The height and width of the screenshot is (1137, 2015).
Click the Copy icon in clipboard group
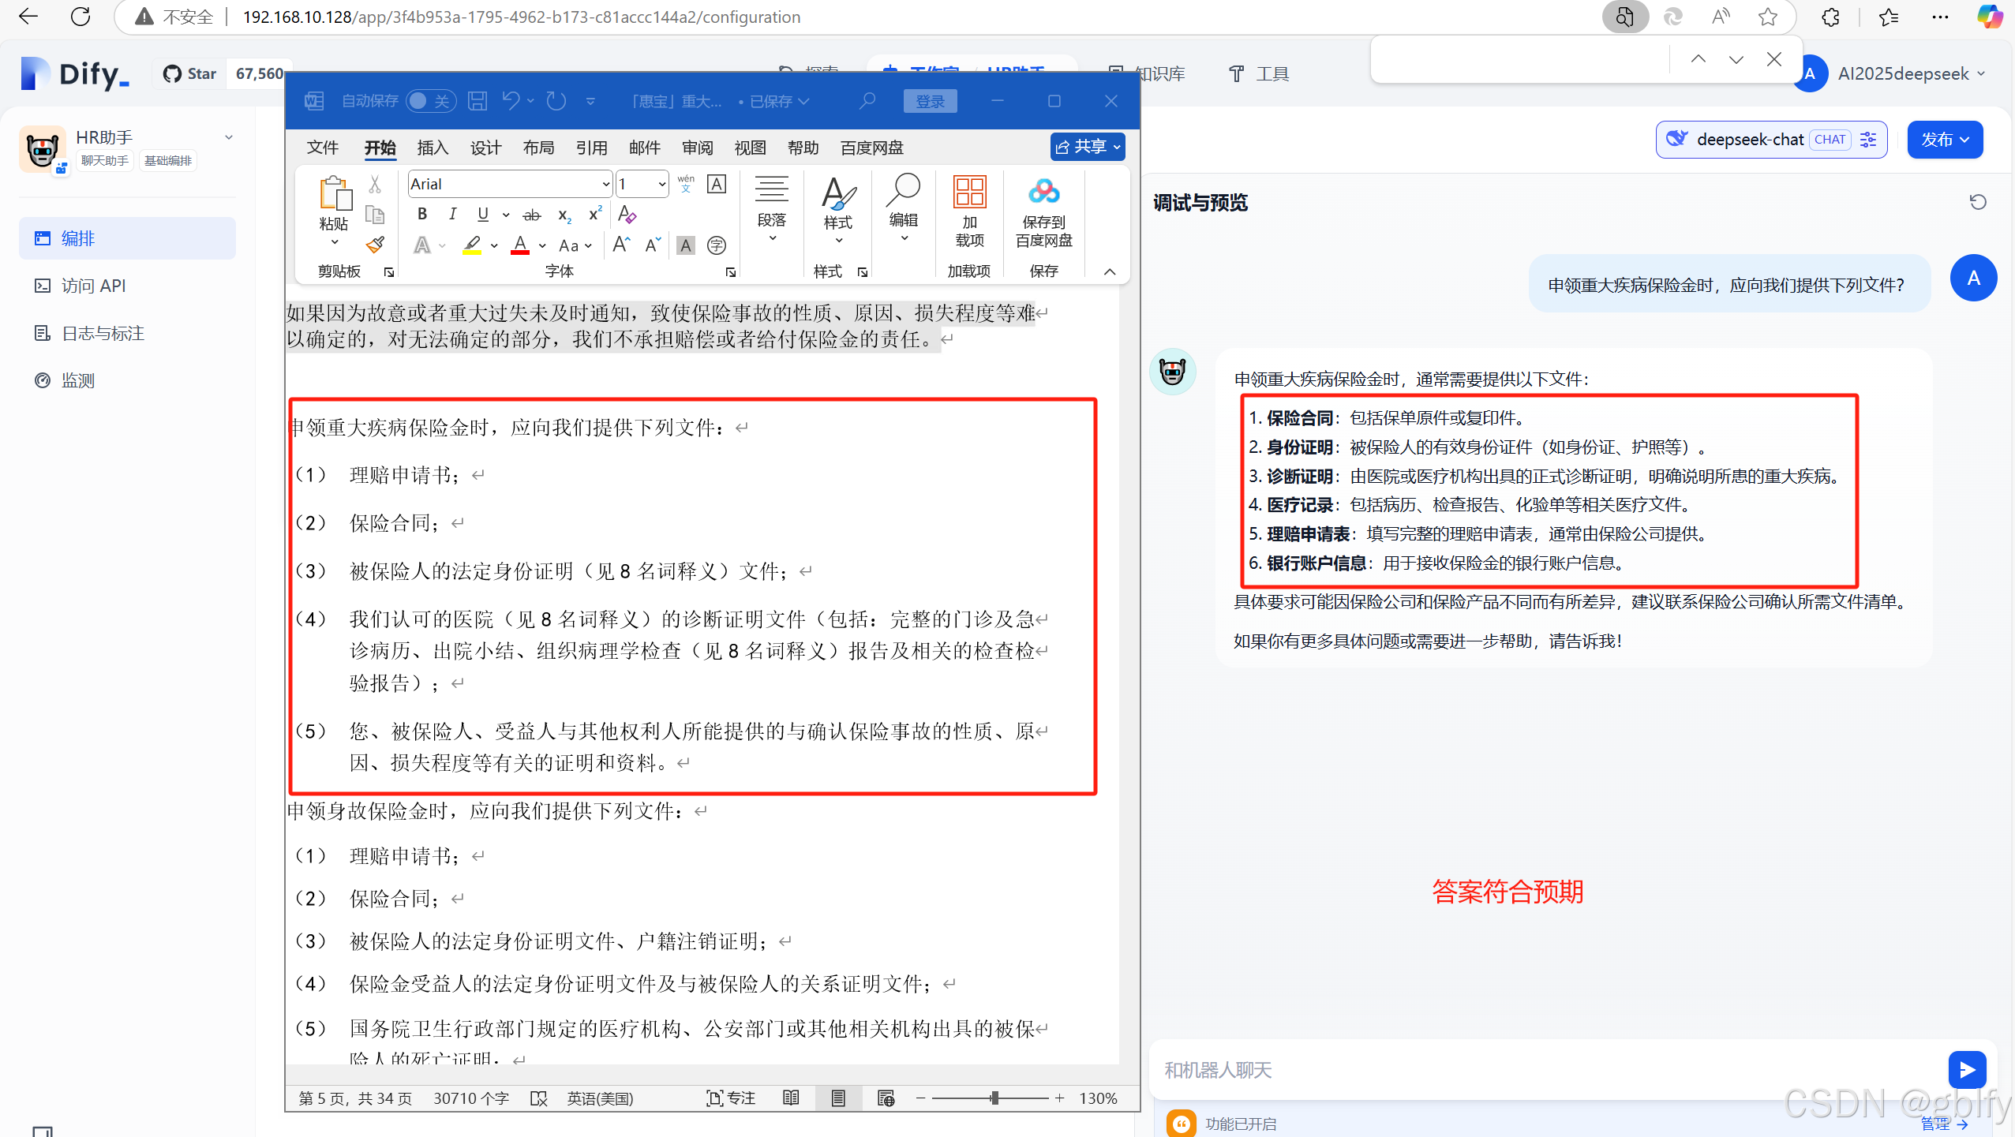point(375,215)
